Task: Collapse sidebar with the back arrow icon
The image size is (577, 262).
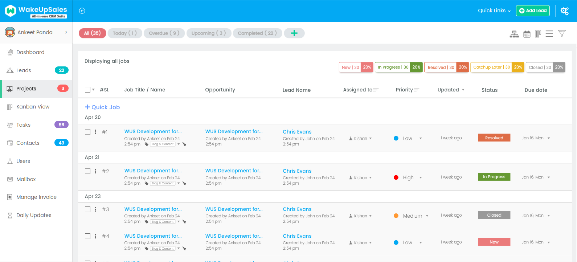Action: point(82,11)
